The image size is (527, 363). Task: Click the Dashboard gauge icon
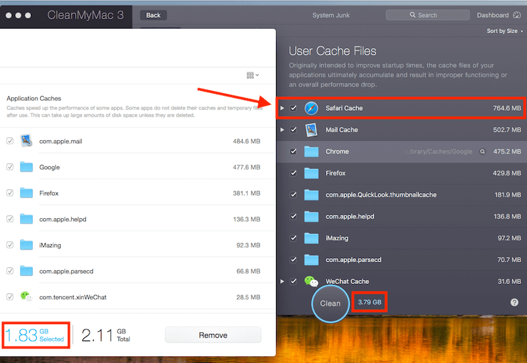click(x=517, y=15)
